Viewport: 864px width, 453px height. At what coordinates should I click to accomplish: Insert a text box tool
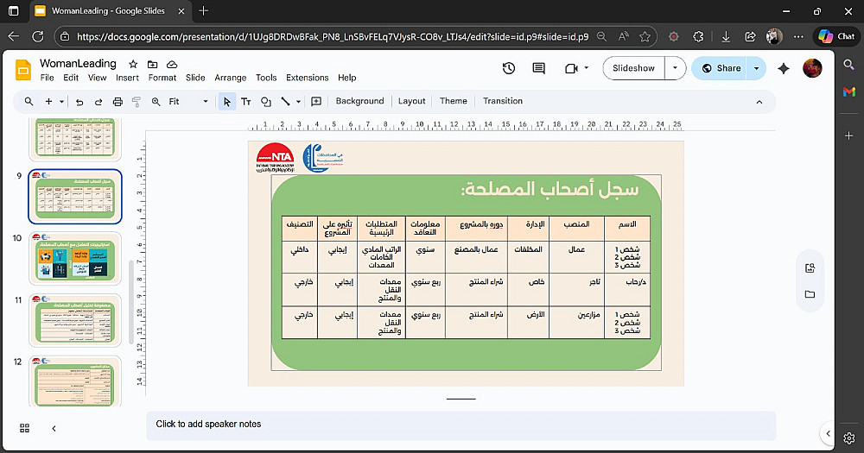[x=245, y=101]
